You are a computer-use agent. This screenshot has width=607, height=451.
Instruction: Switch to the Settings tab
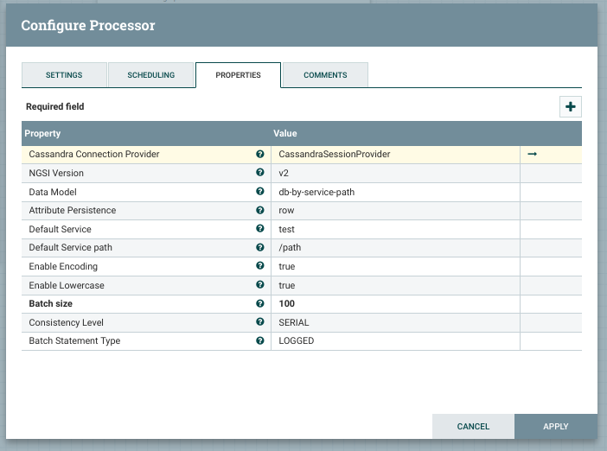pyautogui.click(x=64, y=75)
